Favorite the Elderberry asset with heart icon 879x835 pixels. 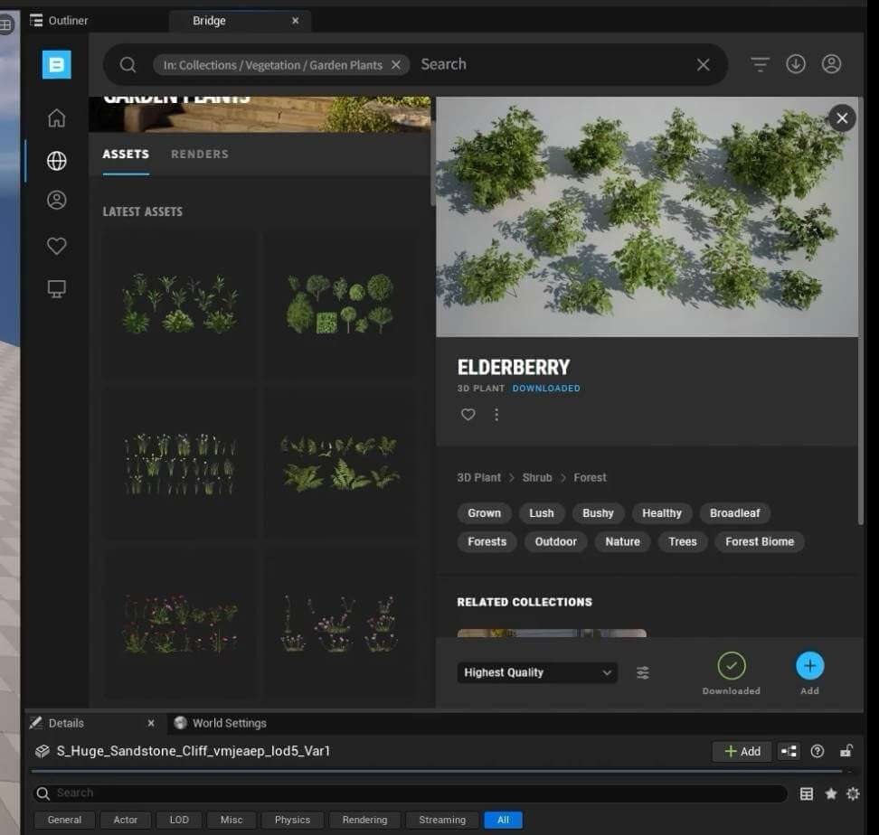[468, 415]
